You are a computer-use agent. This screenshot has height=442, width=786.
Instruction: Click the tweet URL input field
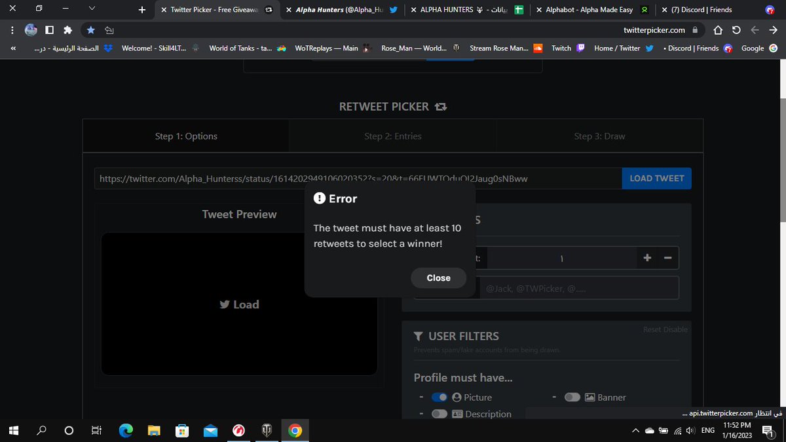[x=358, y=178]
